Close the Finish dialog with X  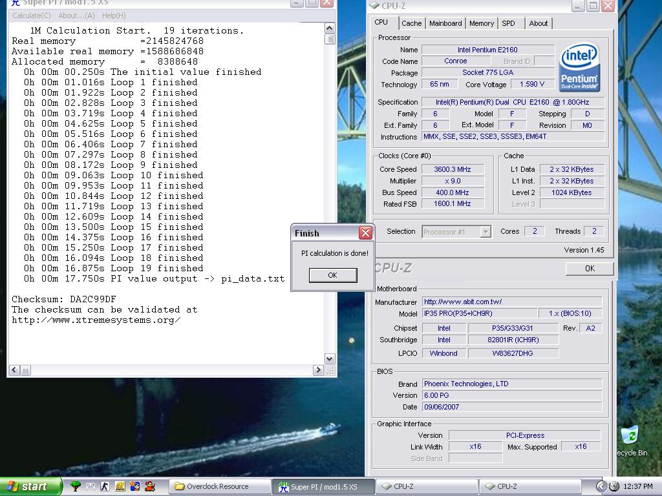pyautogui.click(x=365, y=232)
